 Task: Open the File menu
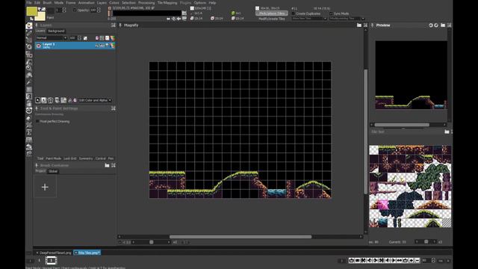(x=29, y=2)
